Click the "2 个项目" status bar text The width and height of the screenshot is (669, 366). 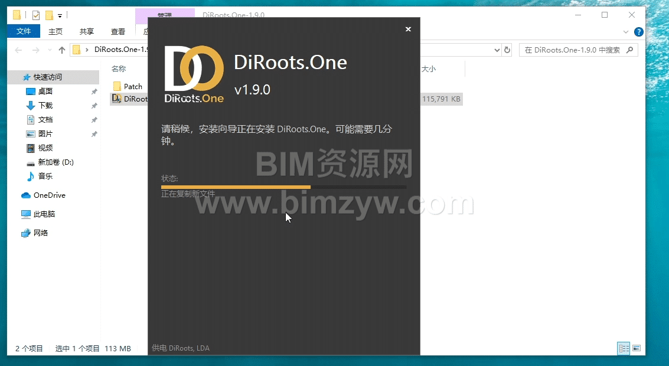pos(29,348)
